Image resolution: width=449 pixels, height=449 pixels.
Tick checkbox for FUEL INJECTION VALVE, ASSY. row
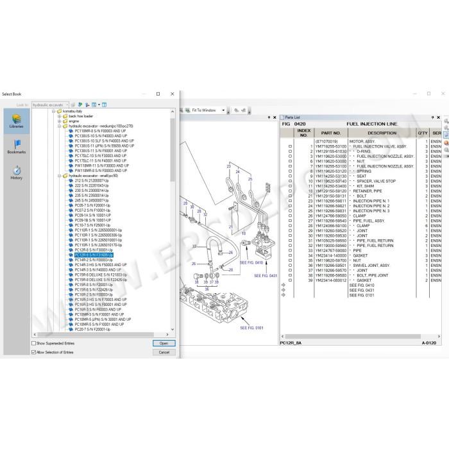click(290, 146)
